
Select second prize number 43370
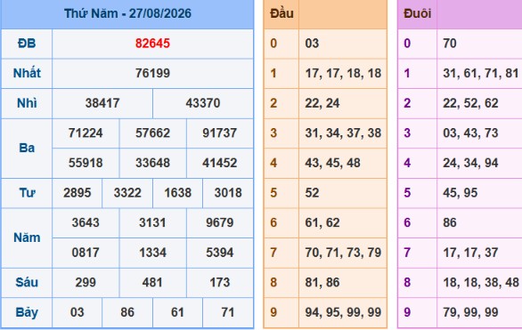[203, 103]
